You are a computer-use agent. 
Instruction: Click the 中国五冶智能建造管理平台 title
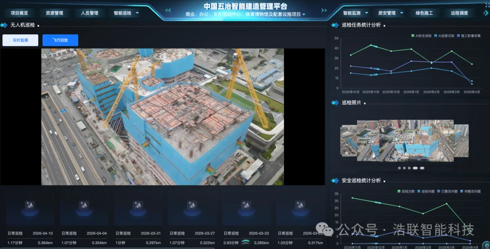[245, 6]
